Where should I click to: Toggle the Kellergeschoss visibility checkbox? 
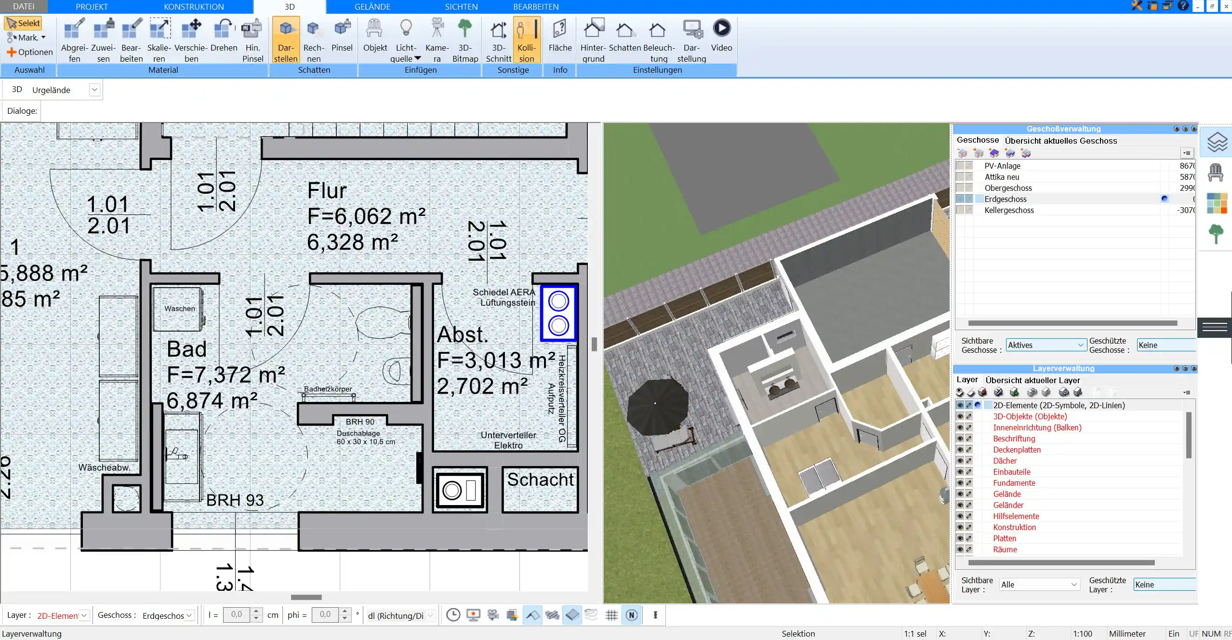coord(960,210)
